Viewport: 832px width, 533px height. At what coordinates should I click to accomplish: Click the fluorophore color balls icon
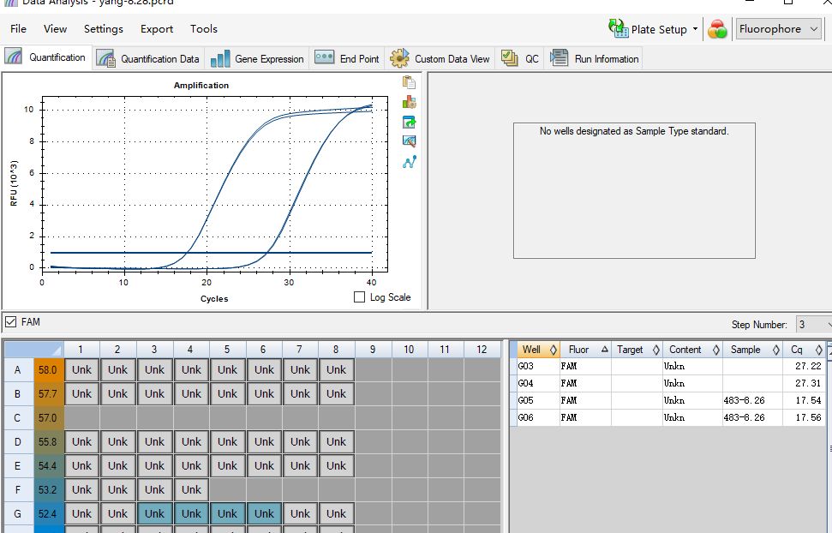(x=717, y=29)
